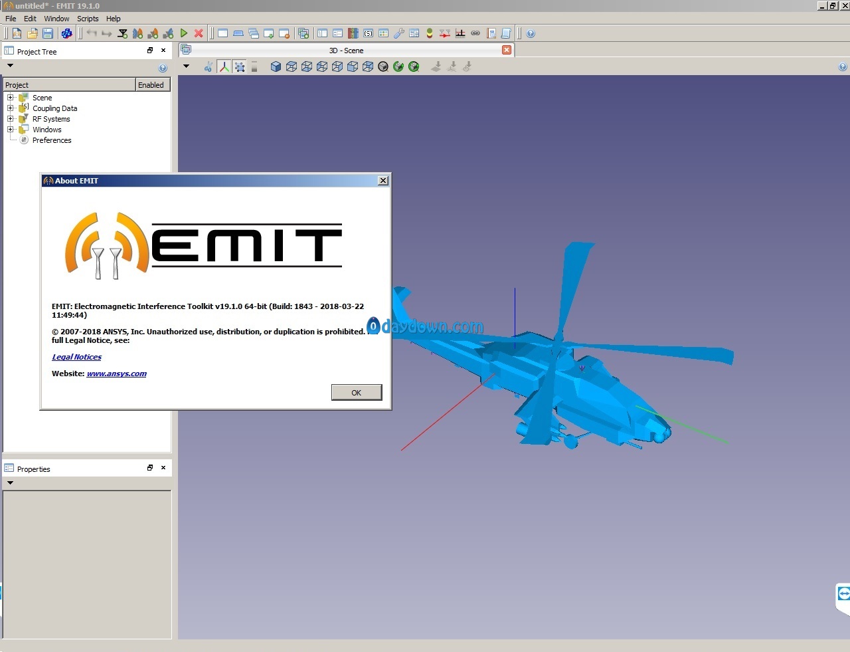Open the Edit menu
The image size is (850, 652).
30,19
